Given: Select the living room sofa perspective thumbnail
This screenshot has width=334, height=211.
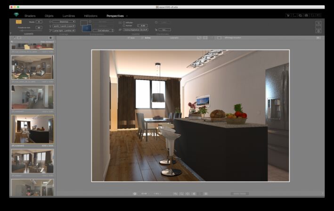Looking at the screenshot, I should 33,67.
